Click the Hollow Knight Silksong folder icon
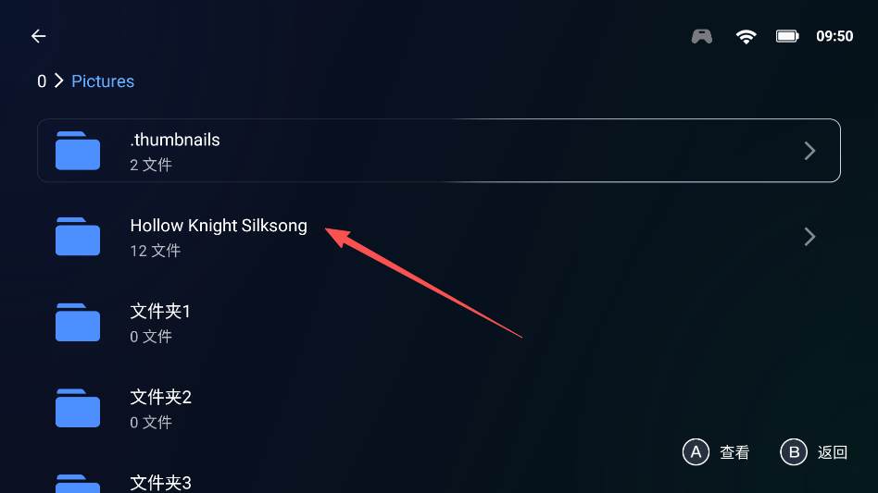878x493 pixels. [78, 237]
